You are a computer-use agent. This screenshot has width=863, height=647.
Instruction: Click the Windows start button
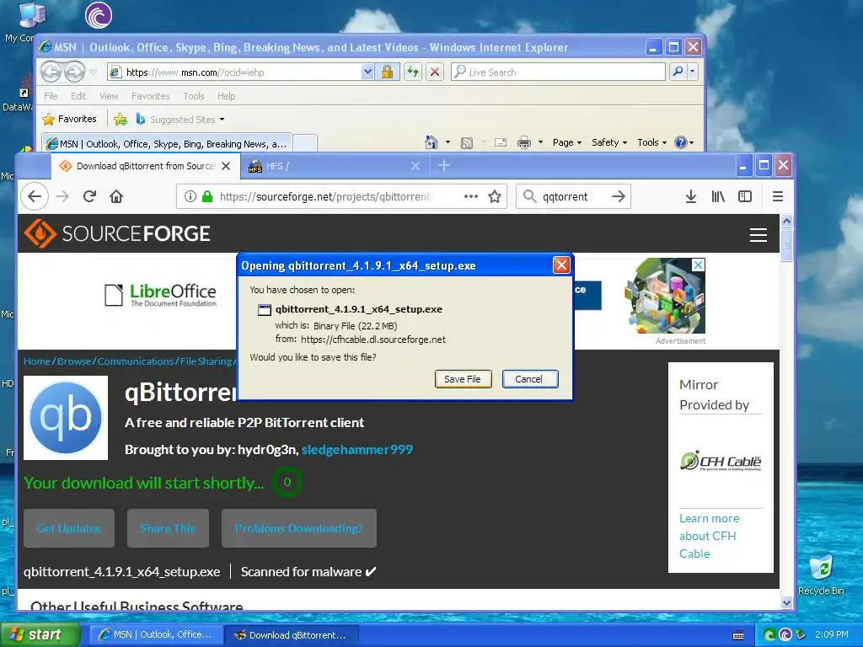[40, 634]
